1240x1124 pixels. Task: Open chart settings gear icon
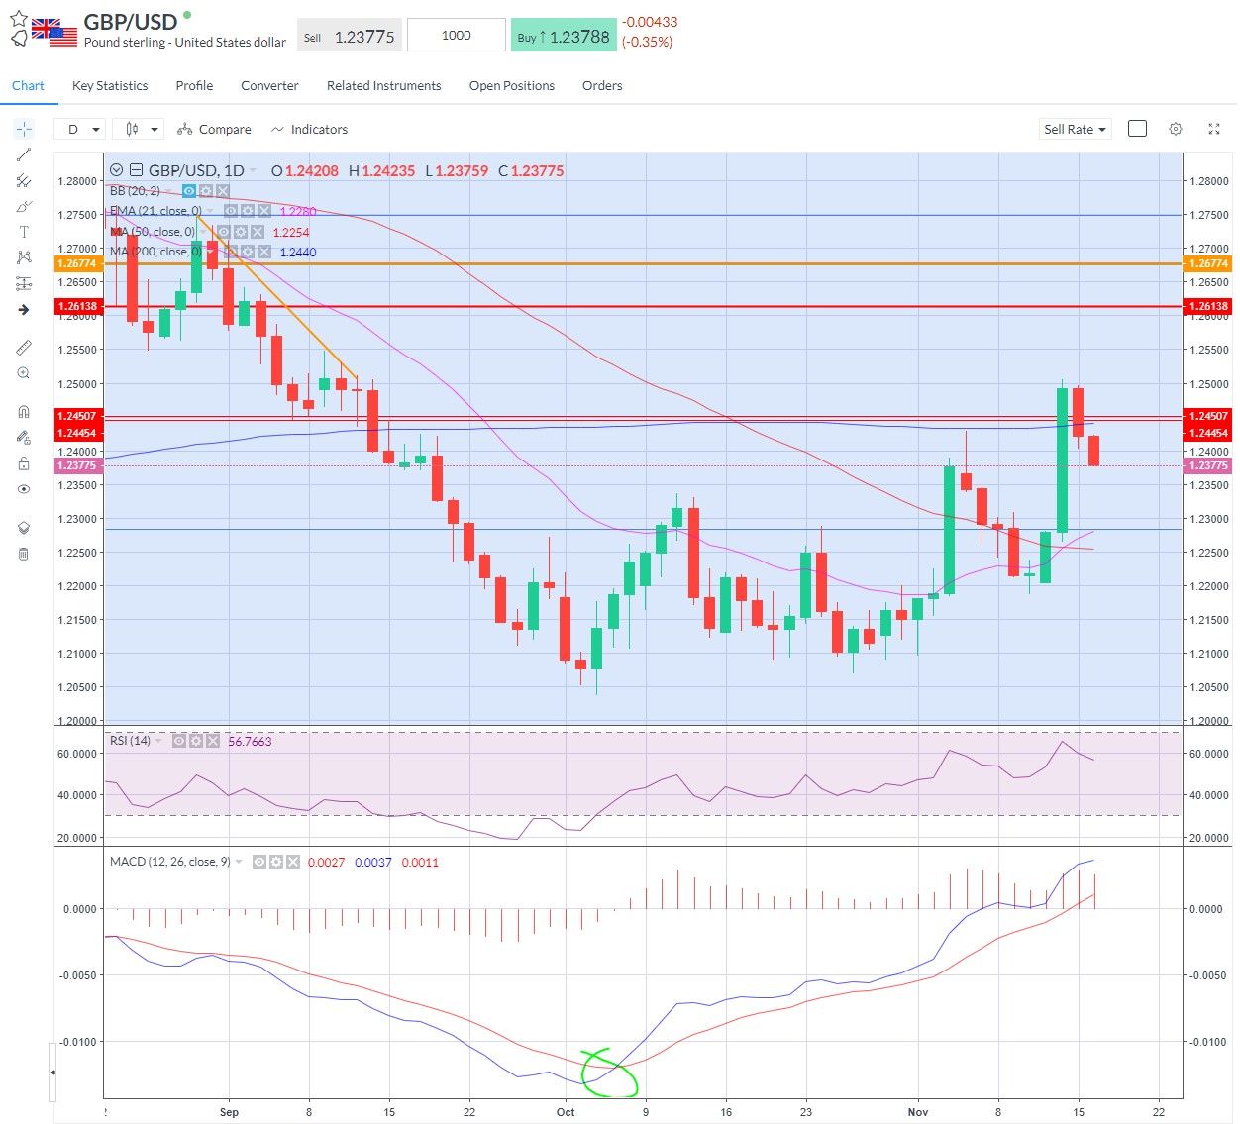1176,129
